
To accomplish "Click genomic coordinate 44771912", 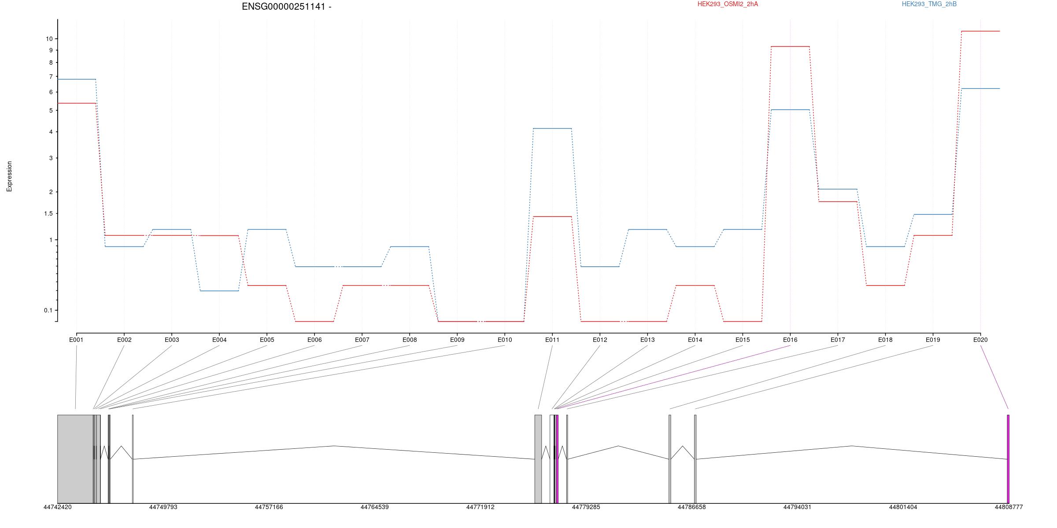I will click(480, 507).
